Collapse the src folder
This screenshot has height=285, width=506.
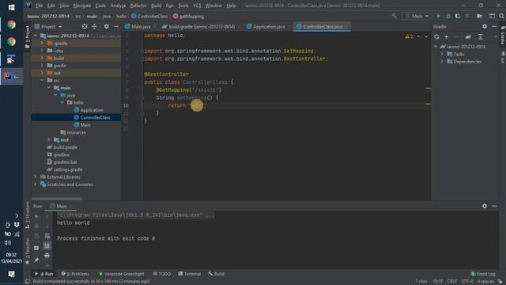click(x=42, y=80)
